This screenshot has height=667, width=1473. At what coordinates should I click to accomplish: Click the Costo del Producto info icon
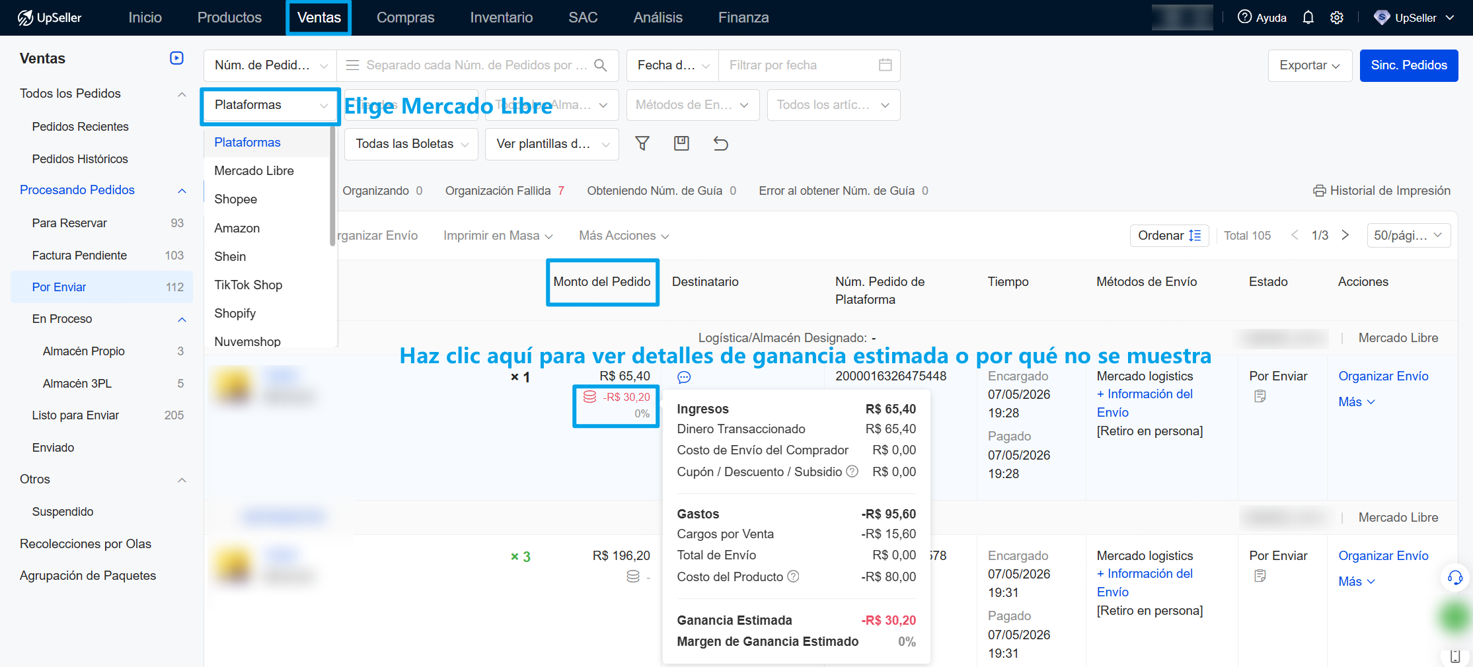click(794, 576)
